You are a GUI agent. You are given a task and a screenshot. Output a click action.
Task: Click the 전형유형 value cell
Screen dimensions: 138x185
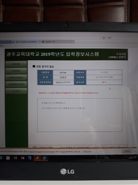[104, 77]
